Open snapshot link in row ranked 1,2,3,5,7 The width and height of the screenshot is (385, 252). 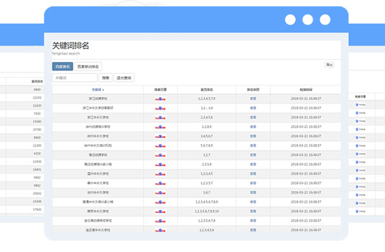click(253, 183)
